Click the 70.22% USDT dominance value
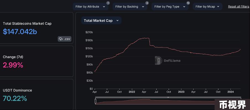This screenshot has height=110, width=250. 15,98
